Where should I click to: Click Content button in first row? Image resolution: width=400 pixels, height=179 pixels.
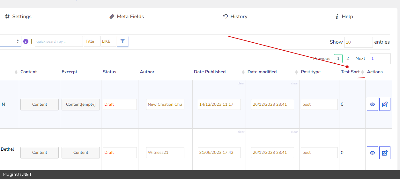[40, 104]
